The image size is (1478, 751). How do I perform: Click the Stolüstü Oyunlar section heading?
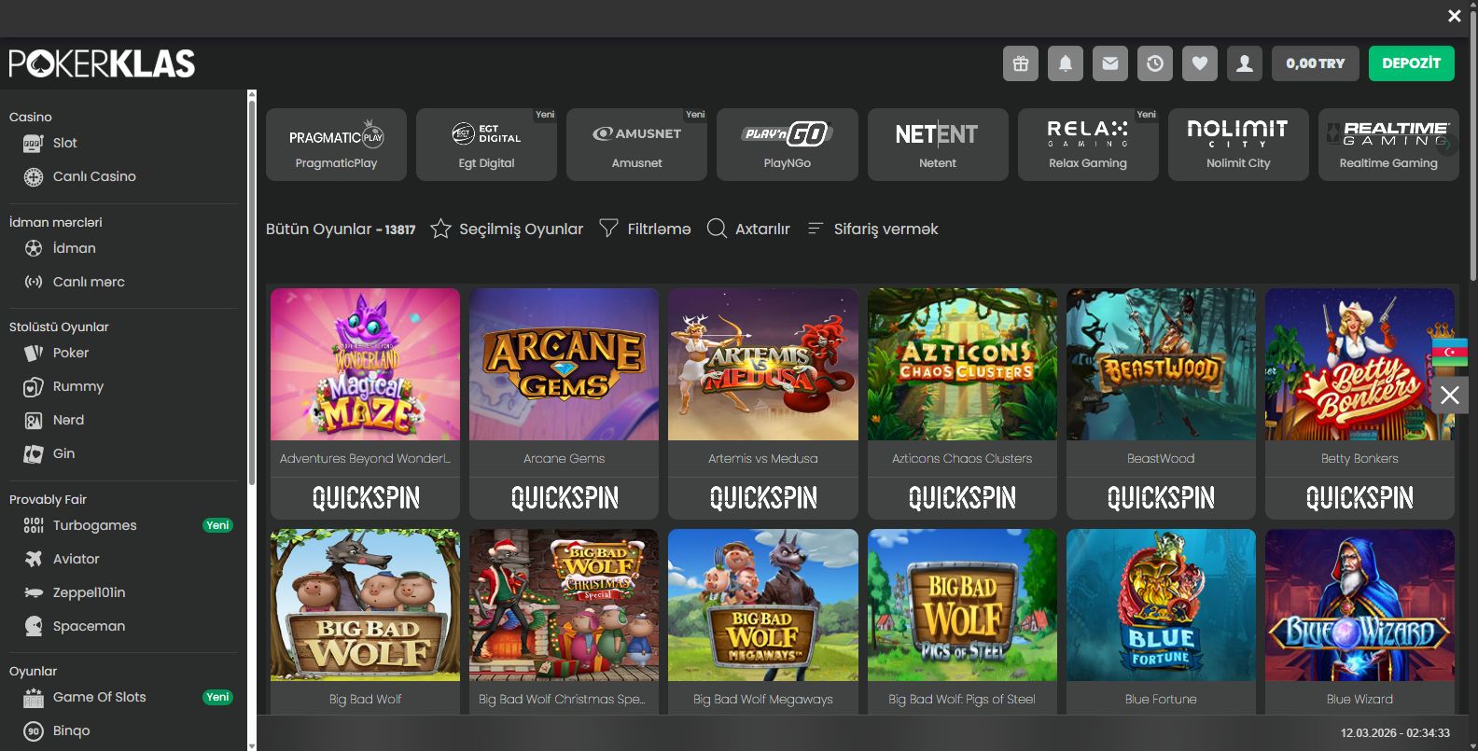pos(59,327)
